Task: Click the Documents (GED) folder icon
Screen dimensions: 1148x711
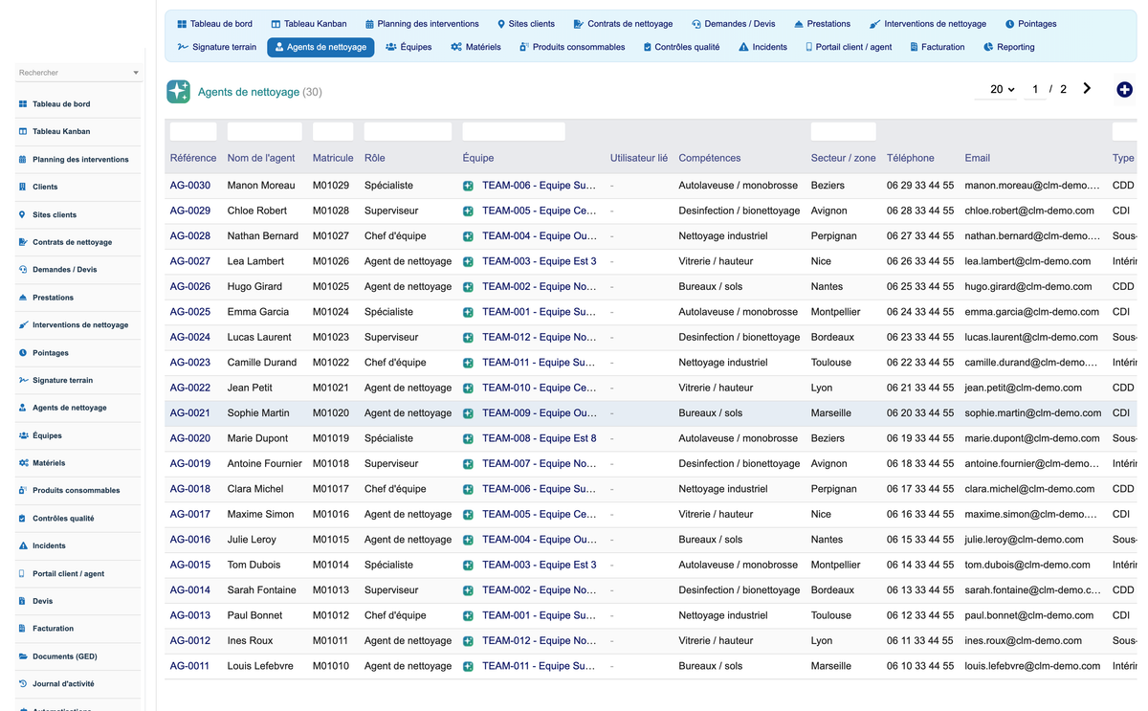Action: click(23, 656)
